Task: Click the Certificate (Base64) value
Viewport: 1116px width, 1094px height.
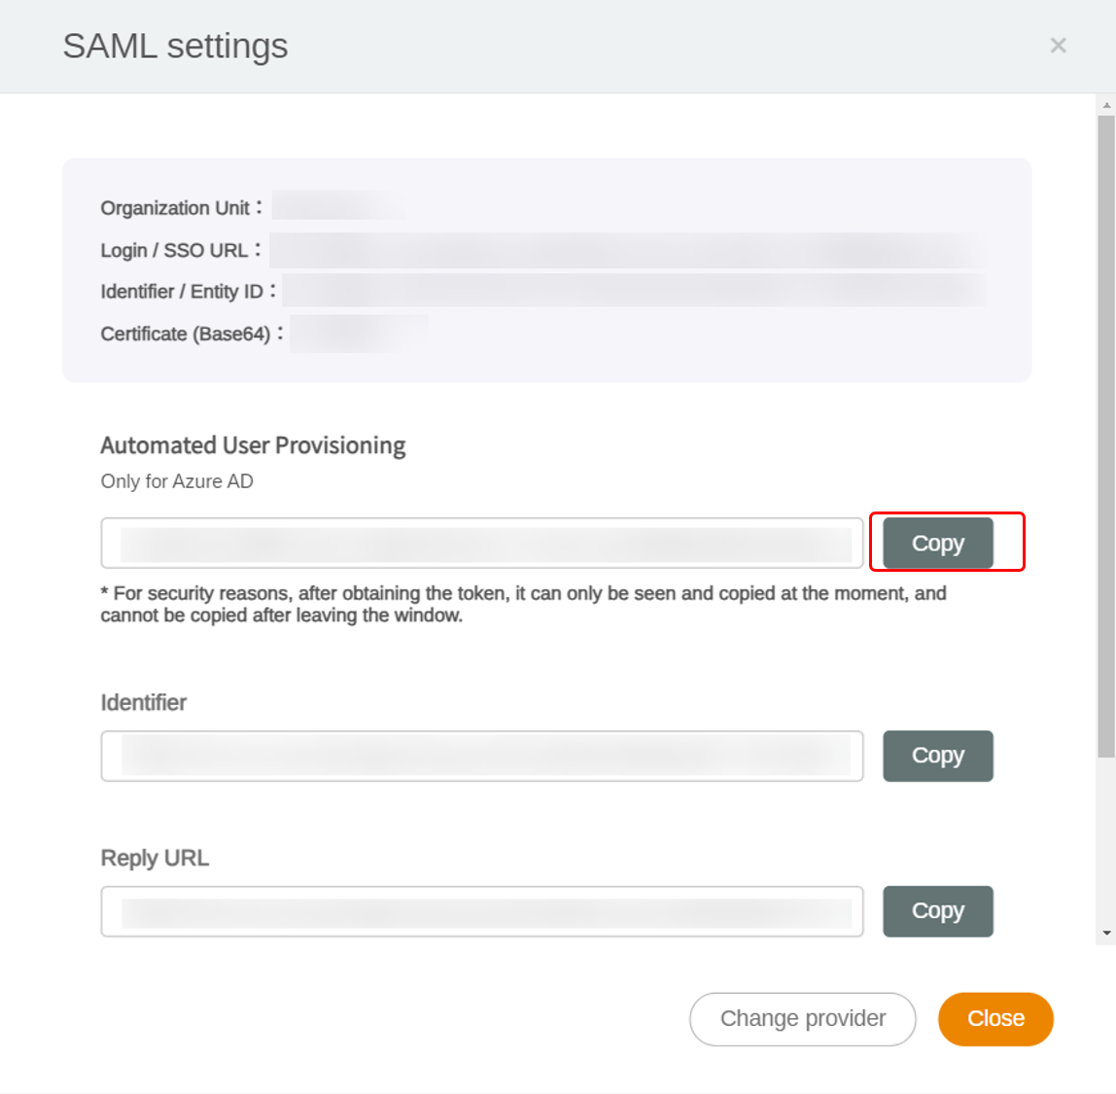Action: tap(359, 334)
